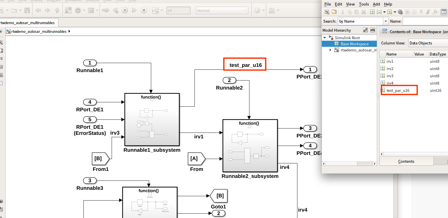
Task: Sort by the Name column header
Action: click(x=399, y=54)
